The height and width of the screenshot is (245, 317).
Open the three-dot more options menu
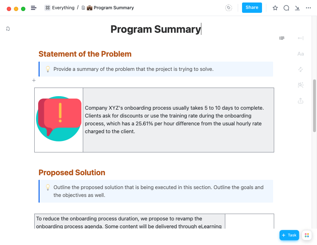point(308,8)
